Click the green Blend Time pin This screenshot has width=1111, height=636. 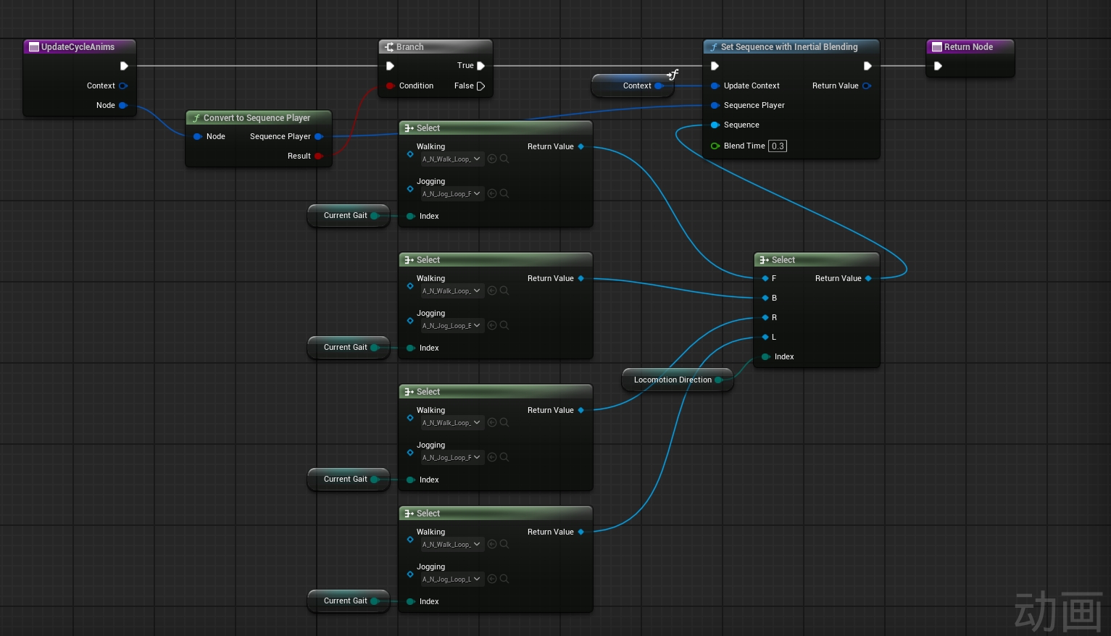pyautogui.click(x=715, y=146)
